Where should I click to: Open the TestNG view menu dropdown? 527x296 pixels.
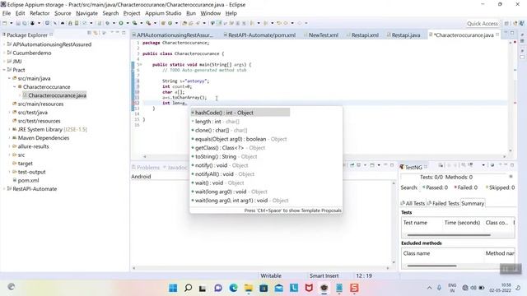[483, 165]
